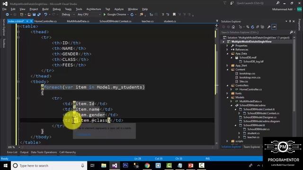The height and width of the screenshot is (170, 303).
Task: Open the Project menu
Action: [x=34, y=9]
